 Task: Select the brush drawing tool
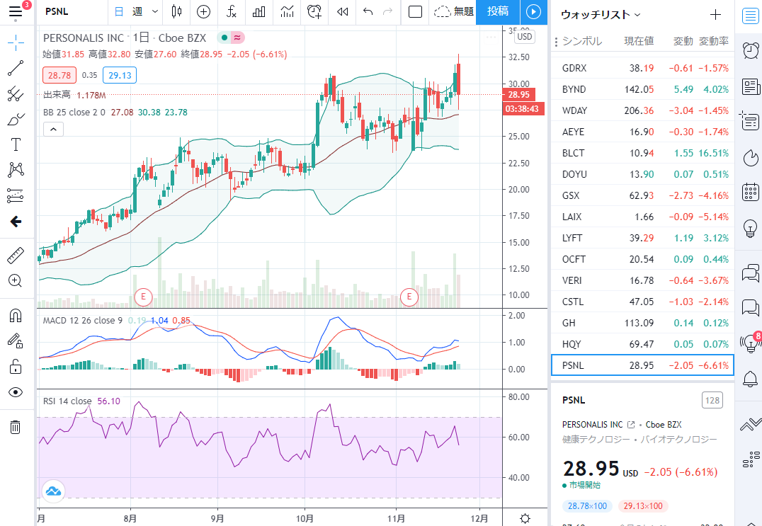(16, 119)
